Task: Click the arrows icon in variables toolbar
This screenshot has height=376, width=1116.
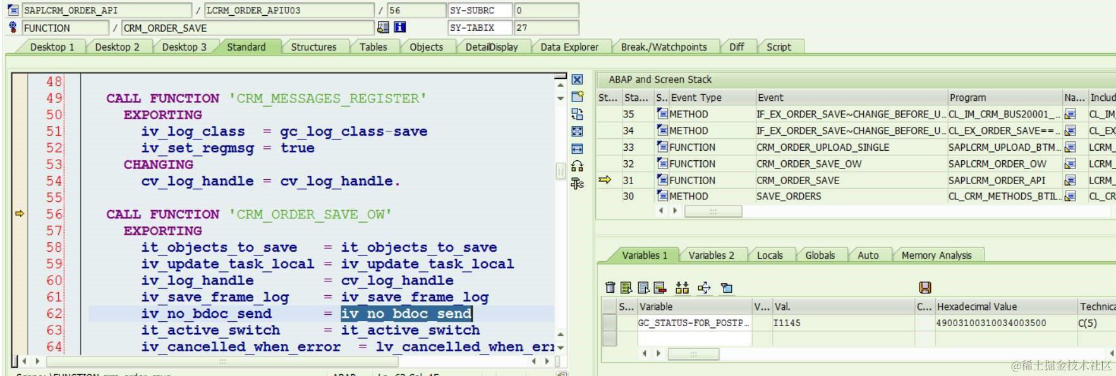Action: coord(704,288)
